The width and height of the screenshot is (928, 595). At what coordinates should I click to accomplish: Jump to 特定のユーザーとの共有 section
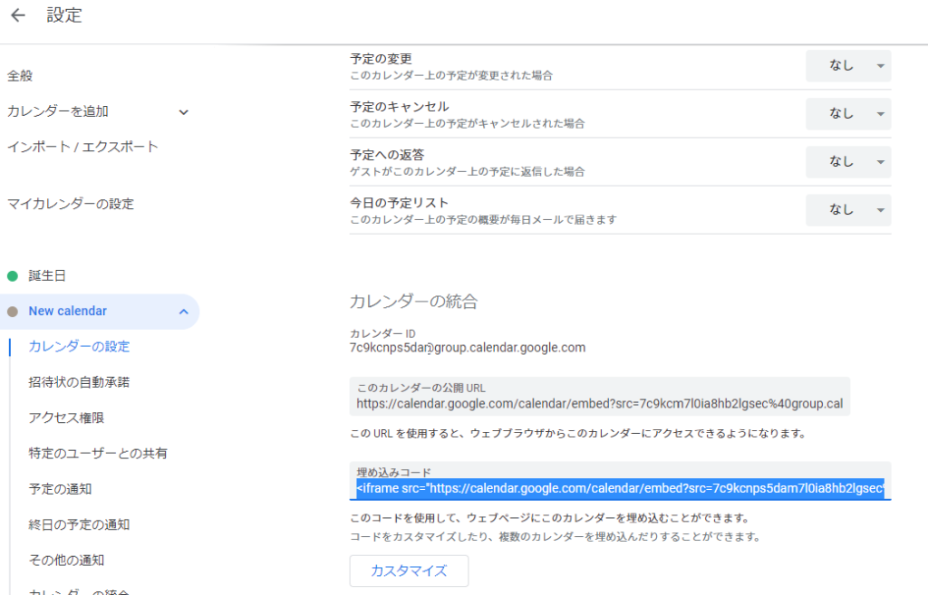click(98, 453)
